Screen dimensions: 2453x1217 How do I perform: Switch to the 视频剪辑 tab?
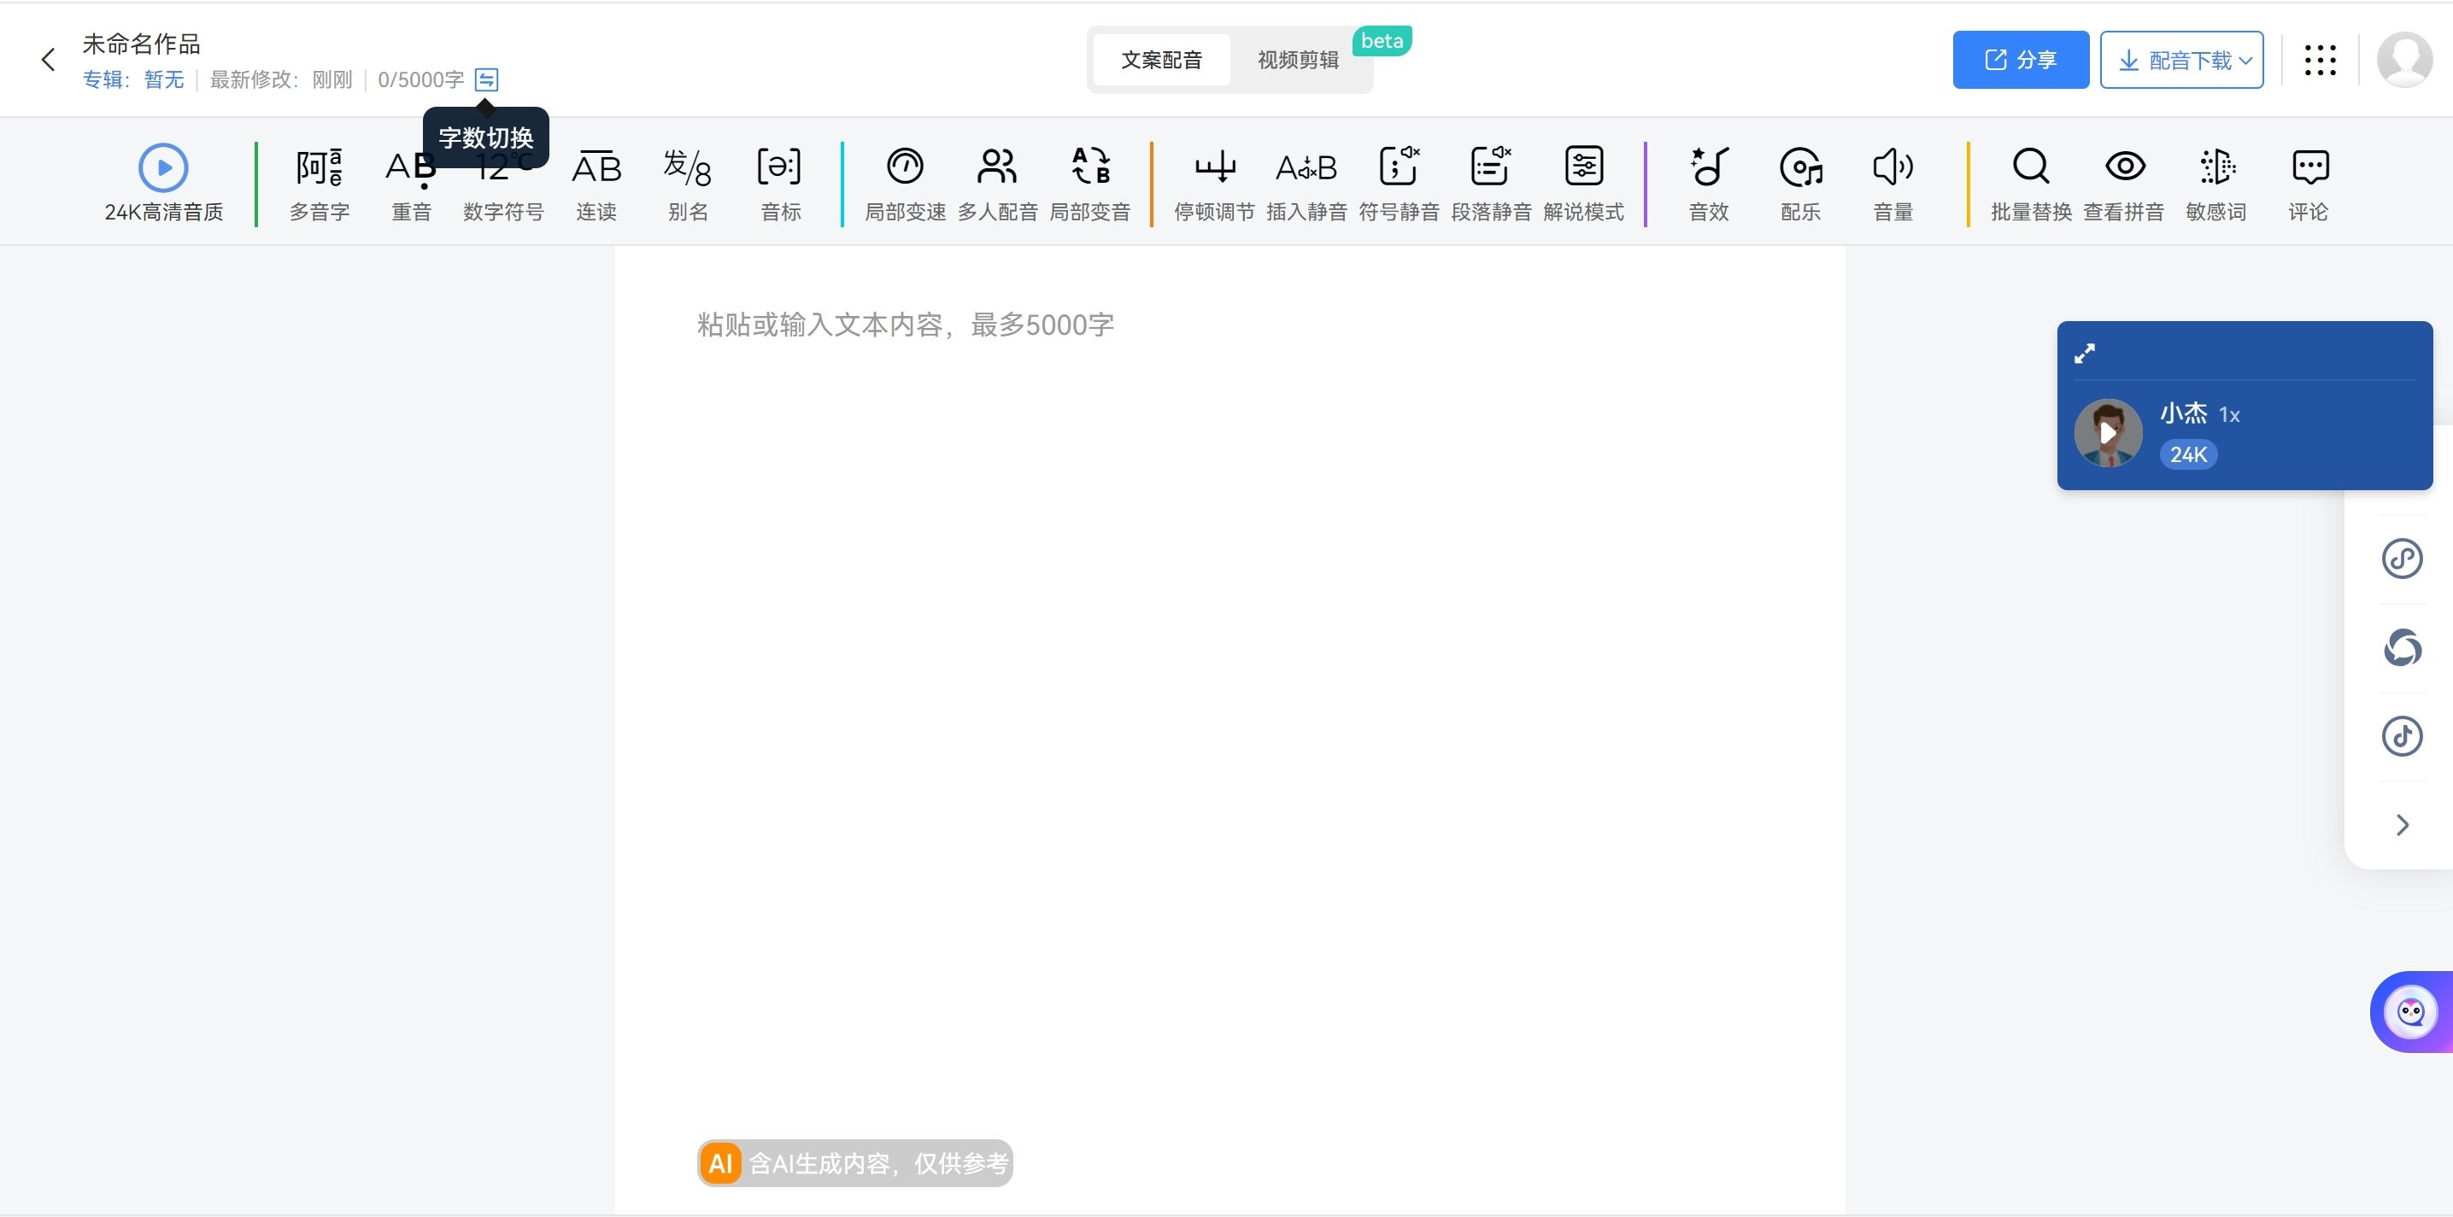click(x=1297, y=59)
